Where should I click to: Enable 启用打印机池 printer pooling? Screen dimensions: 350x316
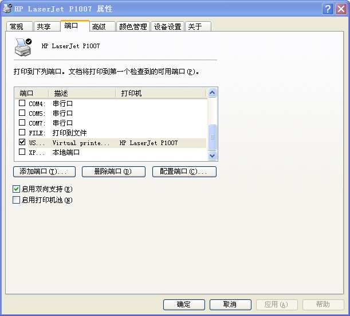(16, 200)
